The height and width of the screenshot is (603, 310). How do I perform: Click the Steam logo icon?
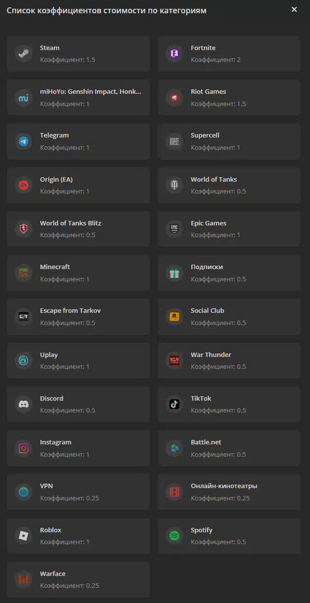point(23,54)
